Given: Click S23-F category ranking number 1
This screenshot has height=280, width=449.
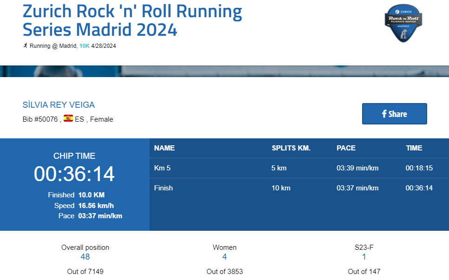Looking at the screenshot, I should (364, 256).
